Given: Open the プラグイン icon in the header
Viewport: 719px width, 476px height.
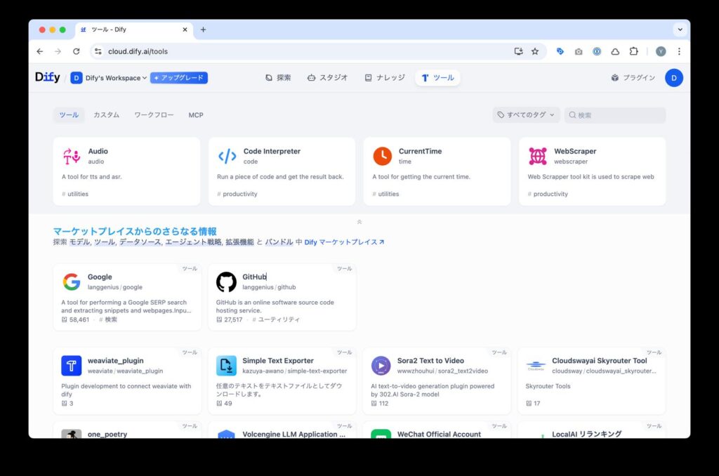Looking at the screenshot, I should tap(616, 78).
